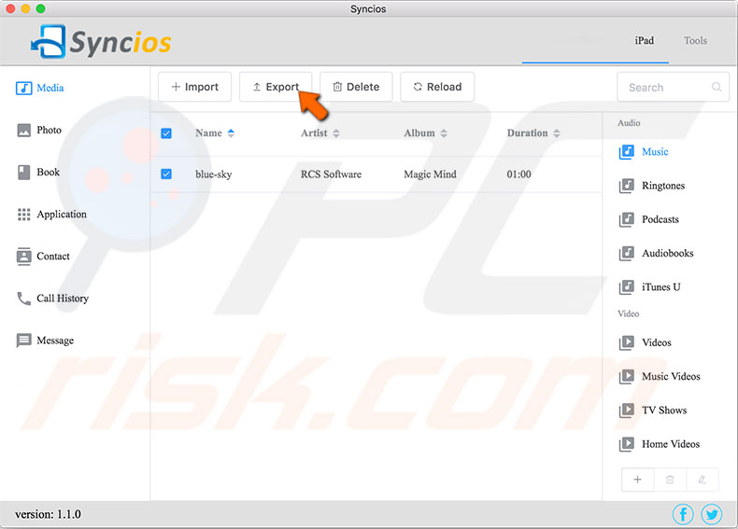Click the Import button
This screenshot has width=738, height=529.
click(x=195, y=87)
